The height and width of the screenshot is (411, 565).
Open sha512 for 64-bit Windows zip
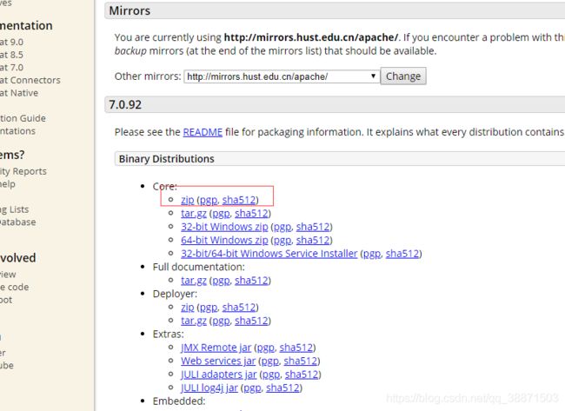(x=313, y=240)
